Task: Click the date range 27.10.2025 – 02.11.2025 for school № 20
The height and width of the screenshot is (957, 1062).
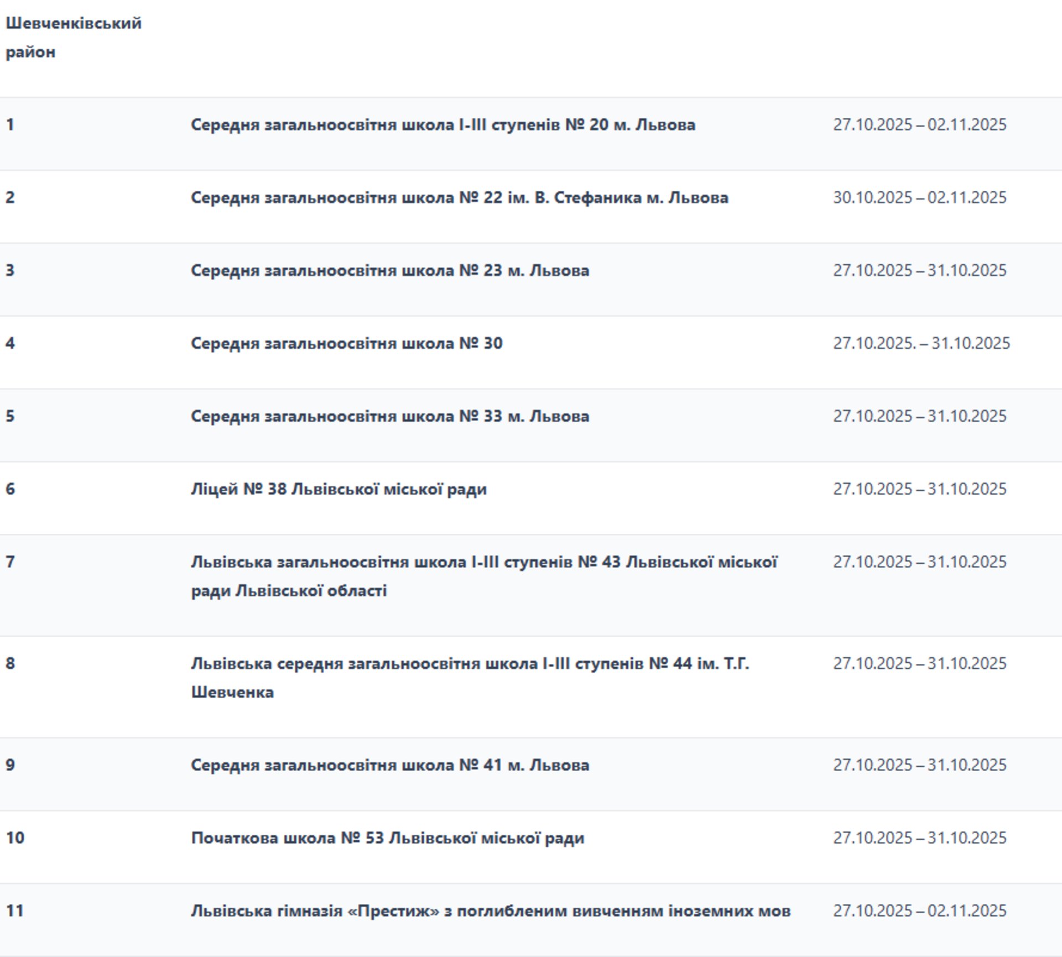Action: (x=919, y=125)
